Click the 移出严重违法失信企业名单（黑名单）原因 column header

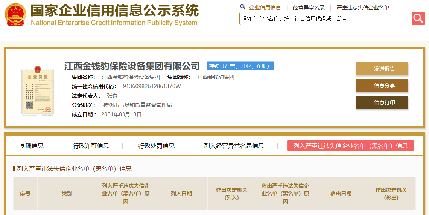point(285,194)
